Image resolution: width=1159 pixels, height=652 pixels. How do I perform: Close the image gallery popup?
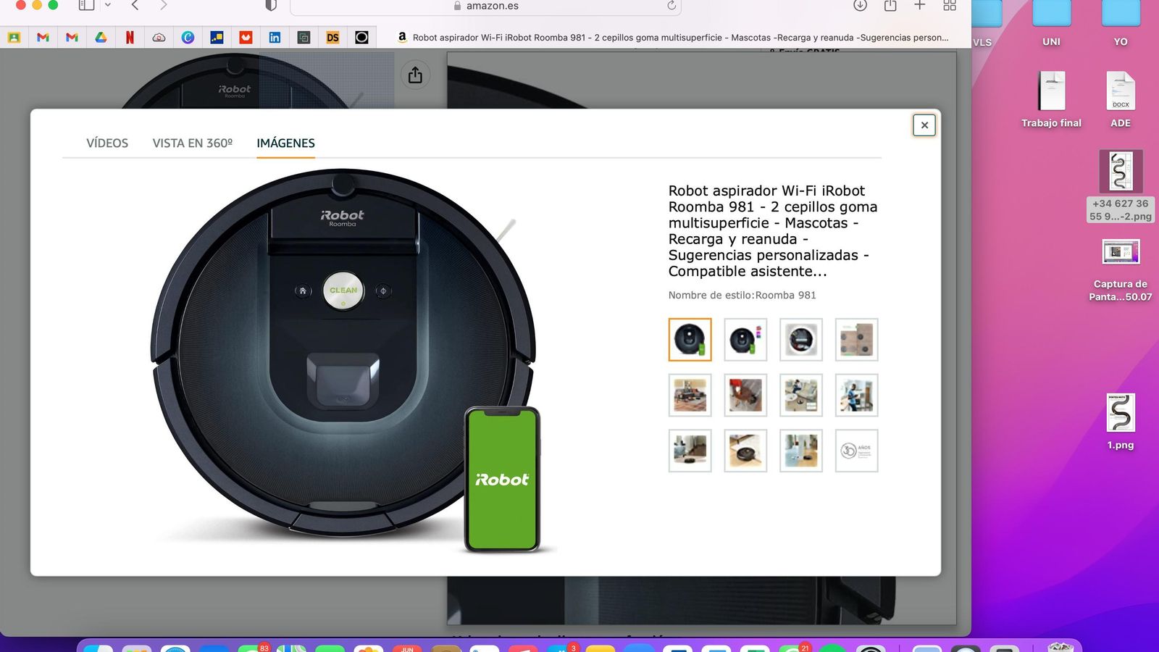924,125
